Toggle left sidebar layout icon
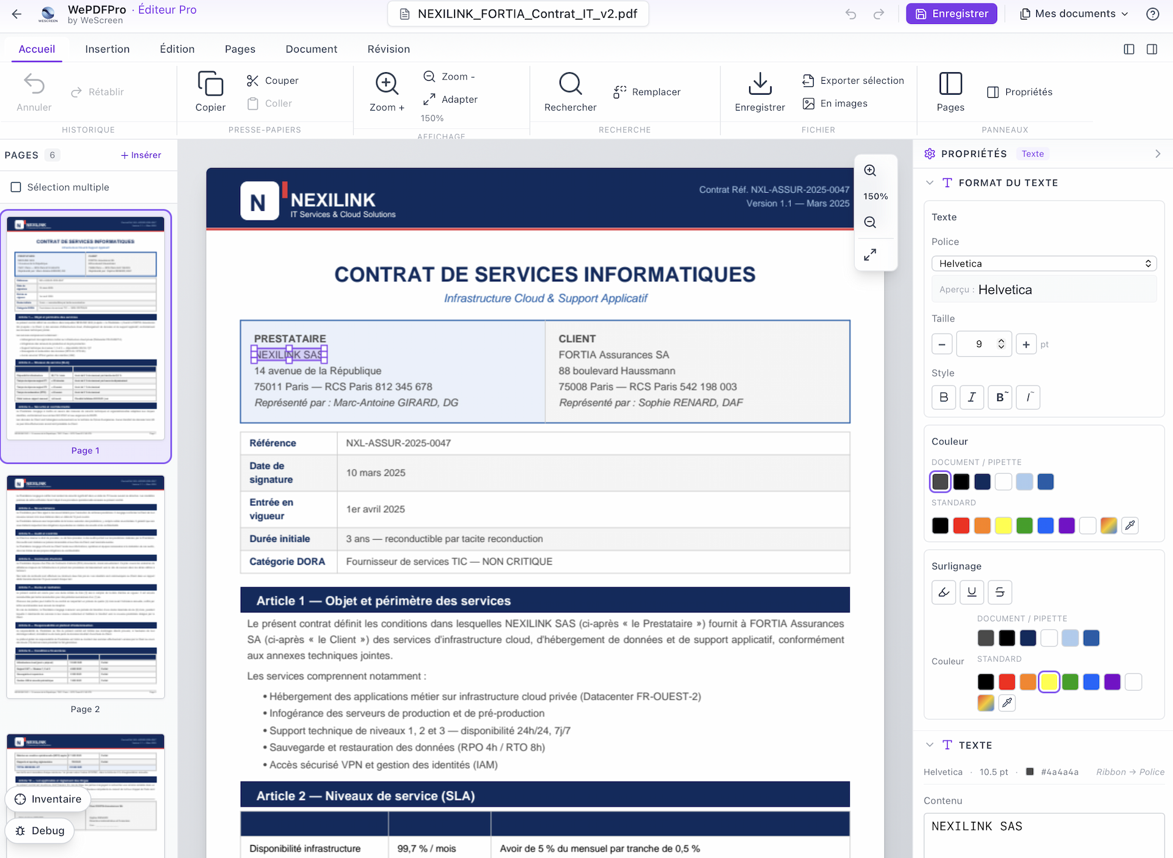Screen dimensions: 1173x858 (1129, 49)
